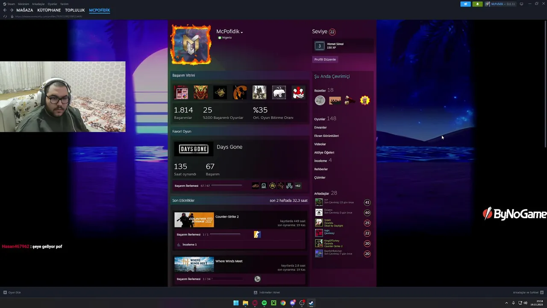Viewport: 547px width, 308px height.
Task: Open the Envanter link
Action: point(321,127)
